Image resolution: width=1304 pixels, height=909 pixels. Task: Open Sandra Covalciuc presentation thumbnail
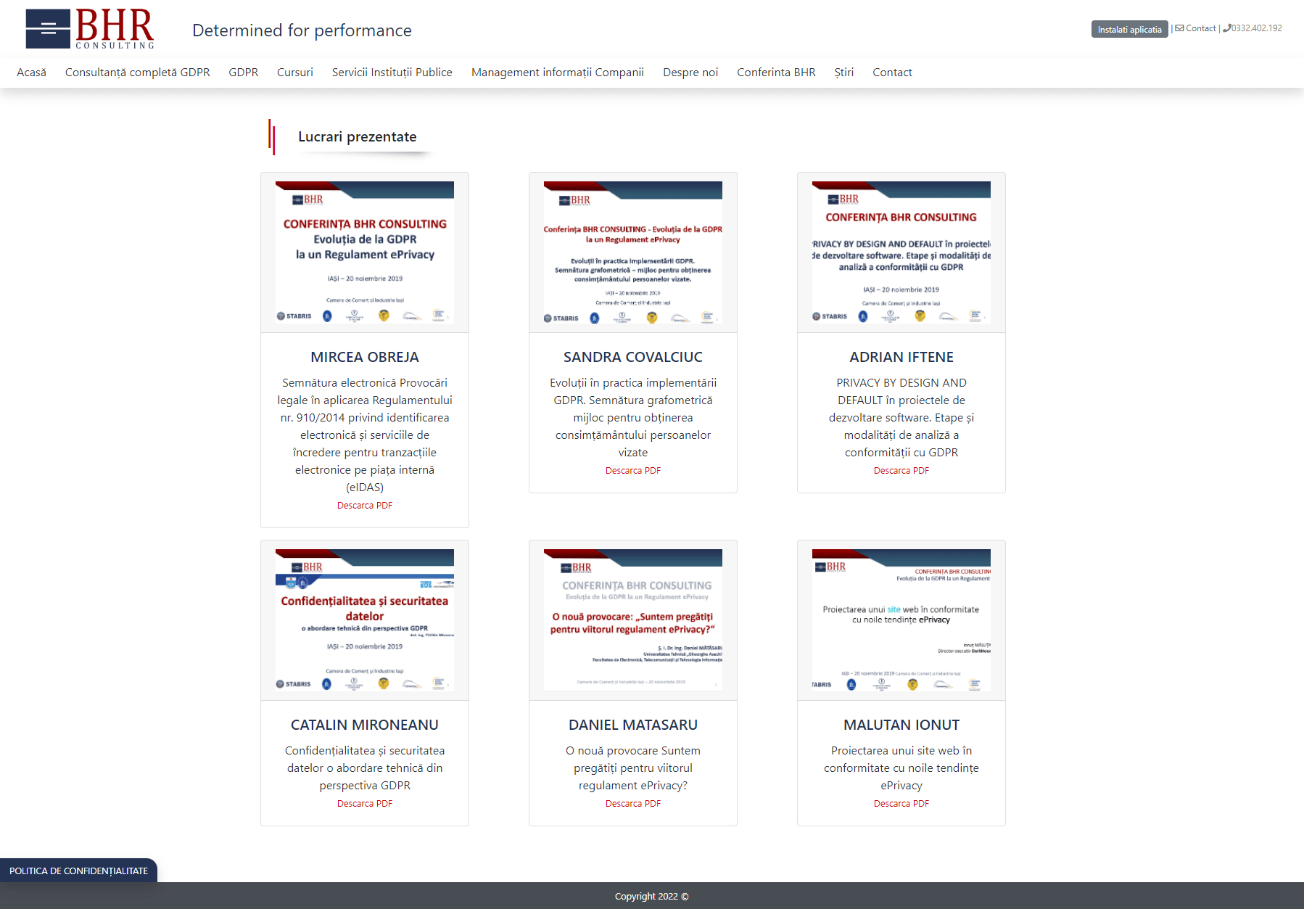633,252
